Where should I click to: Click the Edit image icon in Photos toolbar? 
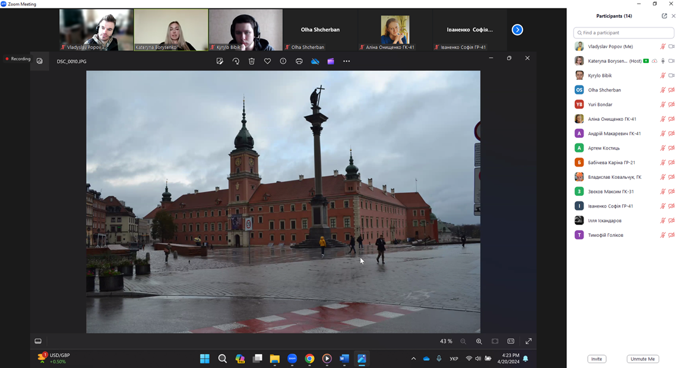220,61
